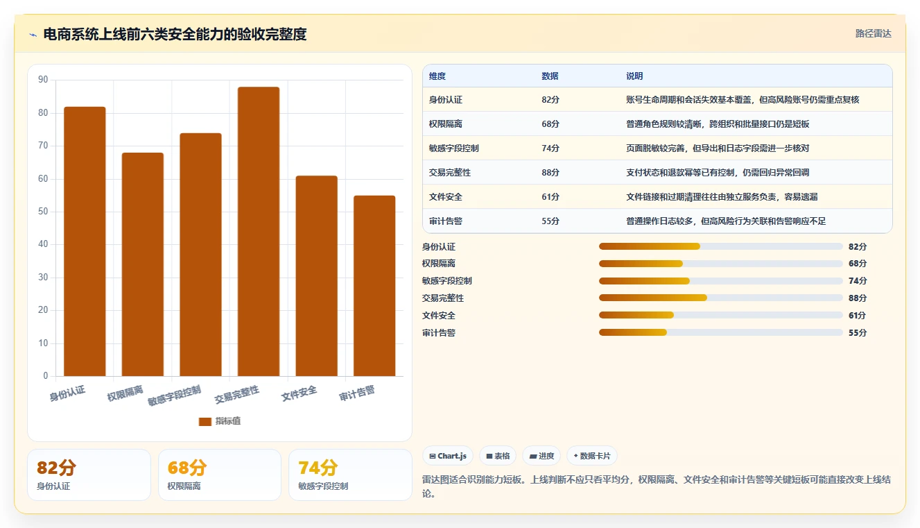Click the page title 电商系统上线前六类安全能力的验收完整度

coord(175,34)
